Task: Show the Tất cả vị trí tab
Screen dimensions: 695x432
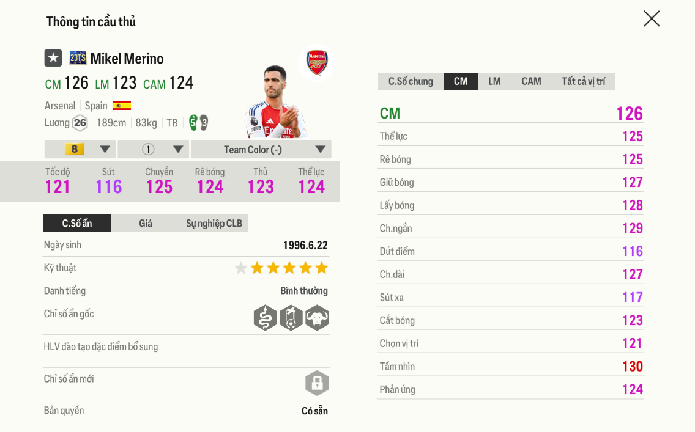Action: coord(584,81)
